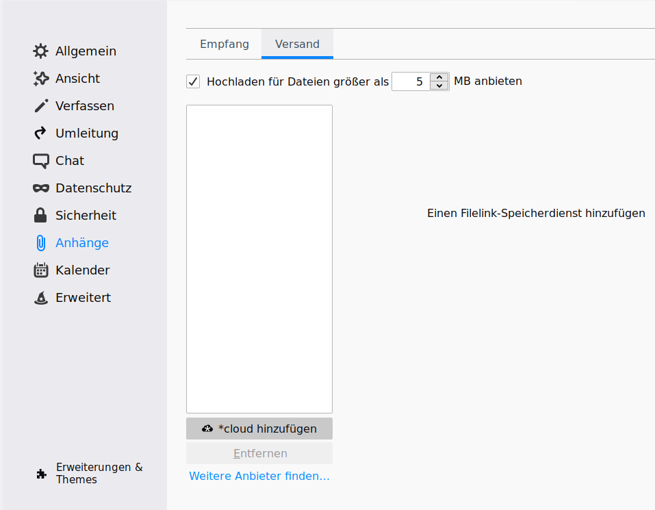Click the file size field showing 5
Image resolution: width=655 pixels, height=510 pixels.
(411, 81)
